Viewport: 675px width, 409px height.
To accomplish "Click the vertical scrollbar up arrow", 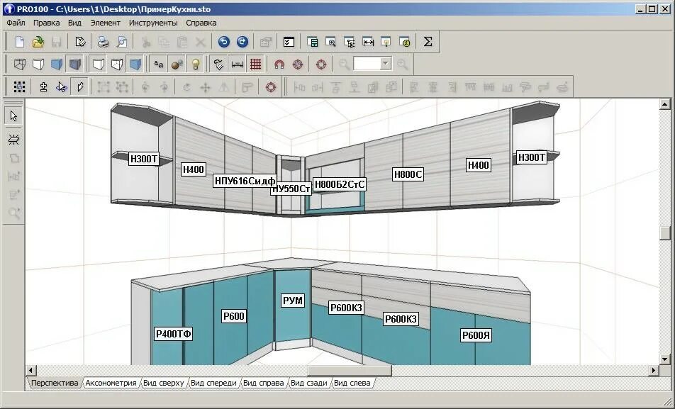I will point(664,103).
